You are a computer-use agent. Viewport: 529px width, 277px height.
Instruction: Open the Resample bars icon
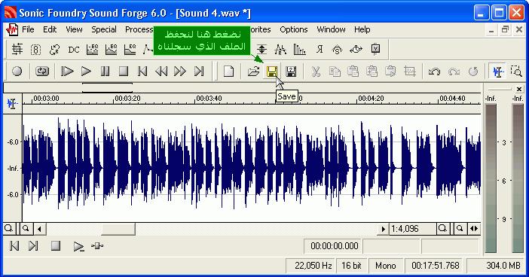300,50
